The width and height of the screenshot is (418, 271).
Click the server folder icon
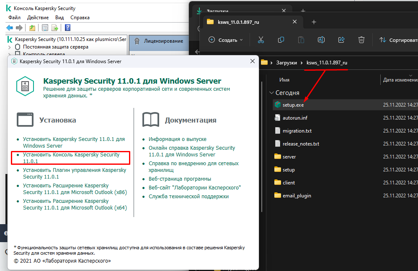point(278,156)
